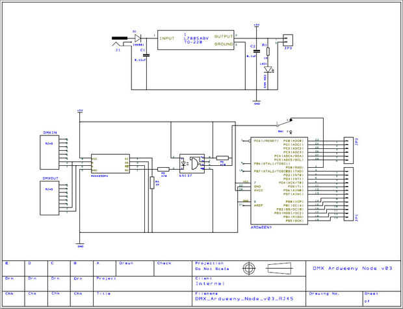403x309 pixels.
Task: Click the circular projection symbol
Action: pos(249,269)
